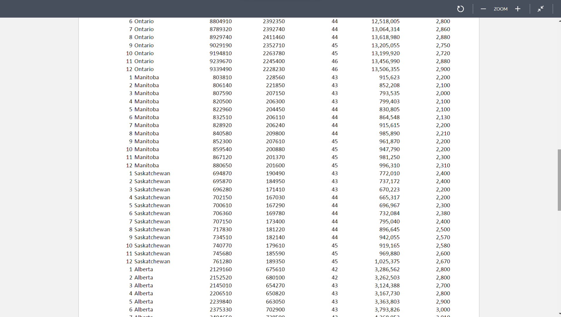561x317 pixels.
Task: Click the value 2,570
Action: click(443, 237)
